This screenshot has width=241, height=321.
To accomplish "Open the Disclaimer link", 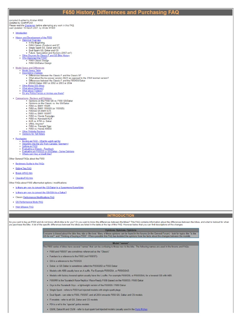I will coord(30,25).
